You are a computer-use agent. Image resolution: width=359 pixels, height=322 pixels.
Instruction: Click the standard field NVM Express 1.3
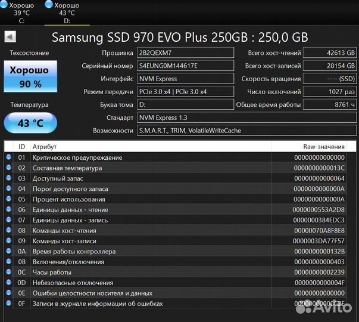click(247, 117)
